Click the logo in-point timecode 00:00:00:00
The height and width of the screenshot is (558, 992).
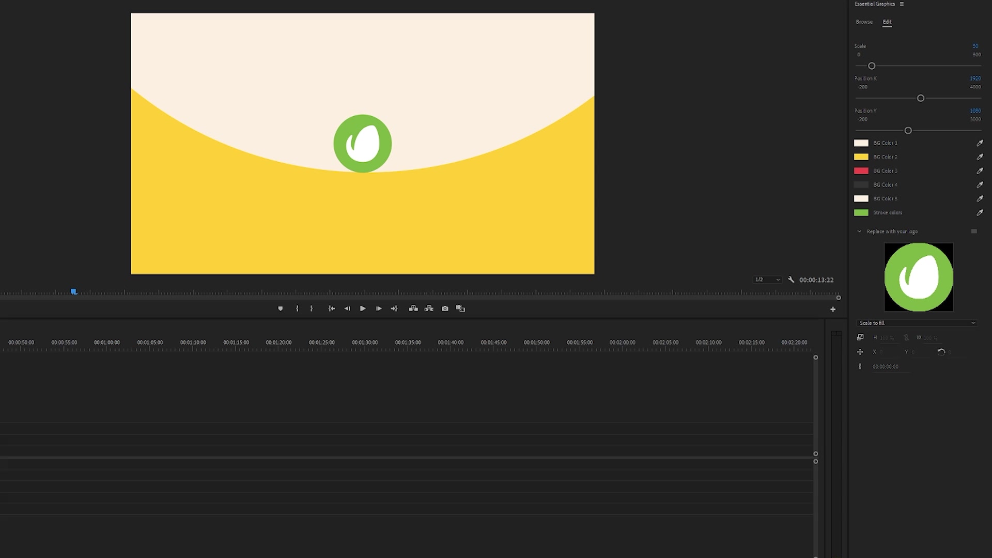pos(885,367)
